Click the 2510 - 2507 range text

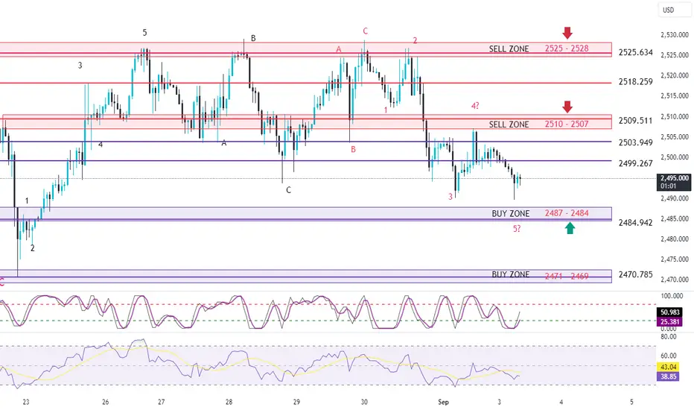(567, 124)
